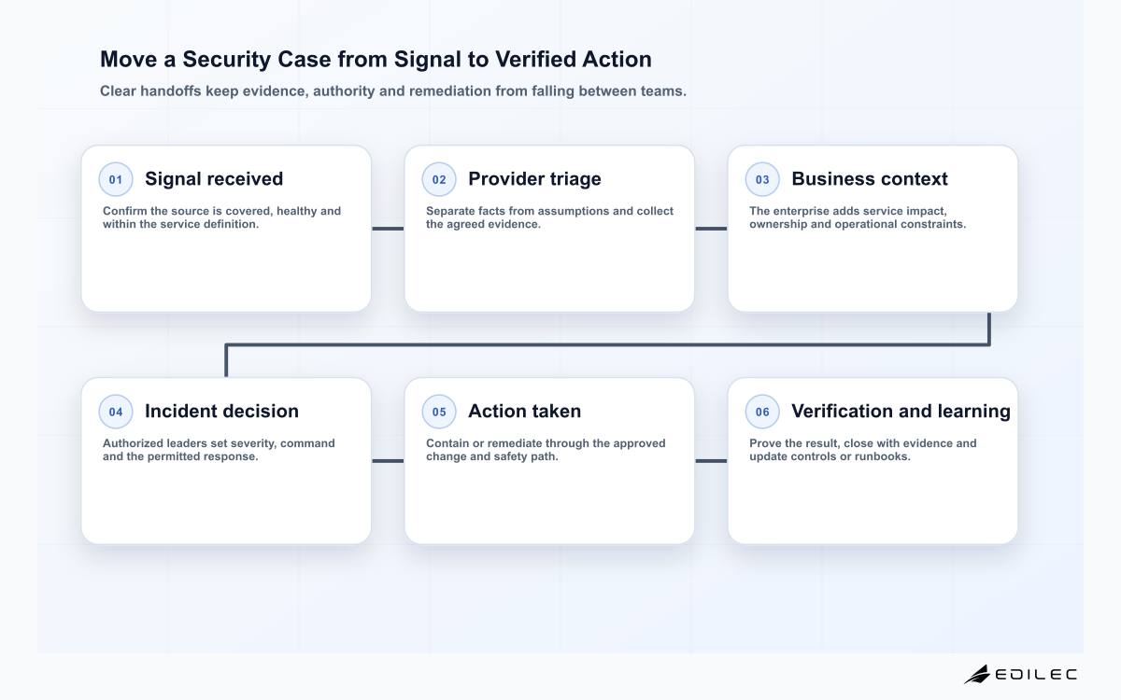
Task: Select the Provider triage heading
Action: (534, 179)
